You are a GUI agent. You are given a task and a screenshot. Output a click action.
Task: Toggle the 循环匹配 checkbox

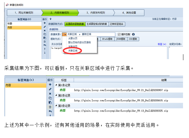pyautogui.click(x=119, y=34)
